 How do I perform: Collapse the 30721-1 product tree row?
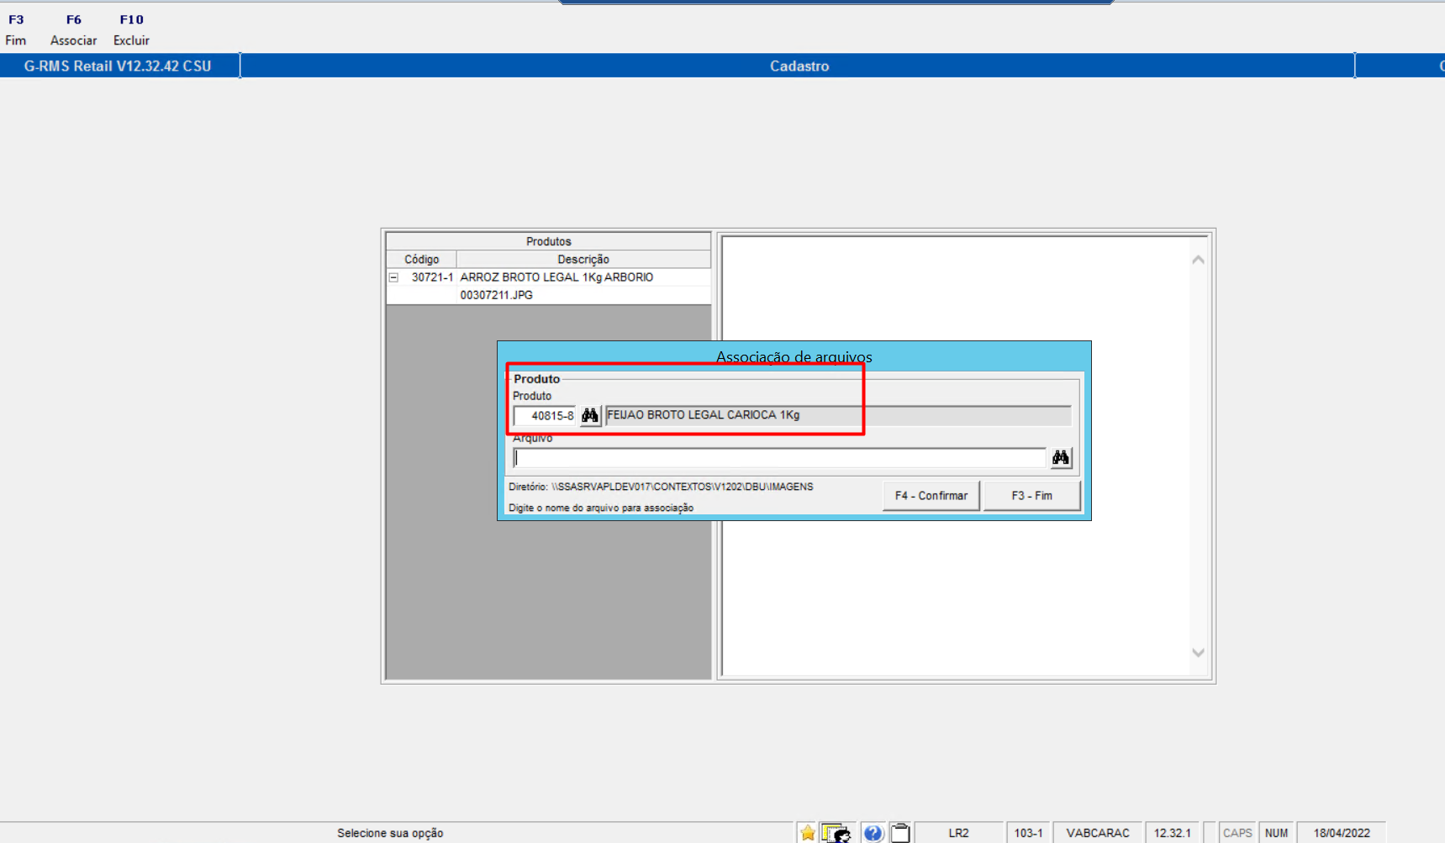[x=393, y=277]
